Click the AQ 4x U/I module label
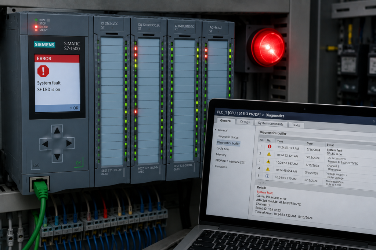The width and height of the screenshot is (376, 250). 216,29
